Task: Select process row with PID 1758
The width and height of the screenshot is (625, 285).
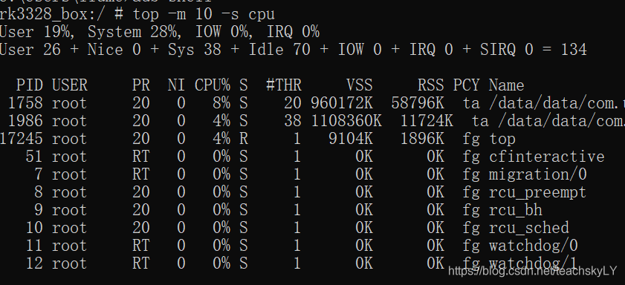Action: (312, 103)
